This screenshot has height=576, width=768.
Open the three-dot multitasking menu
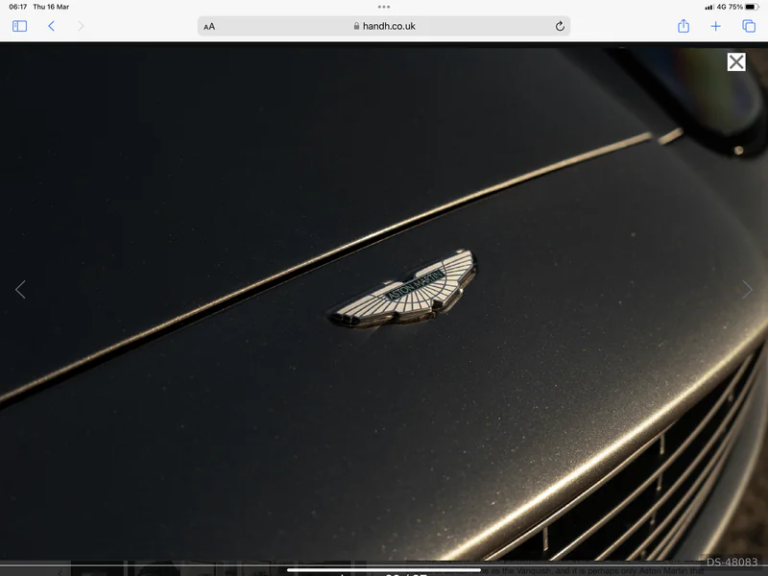384,7
